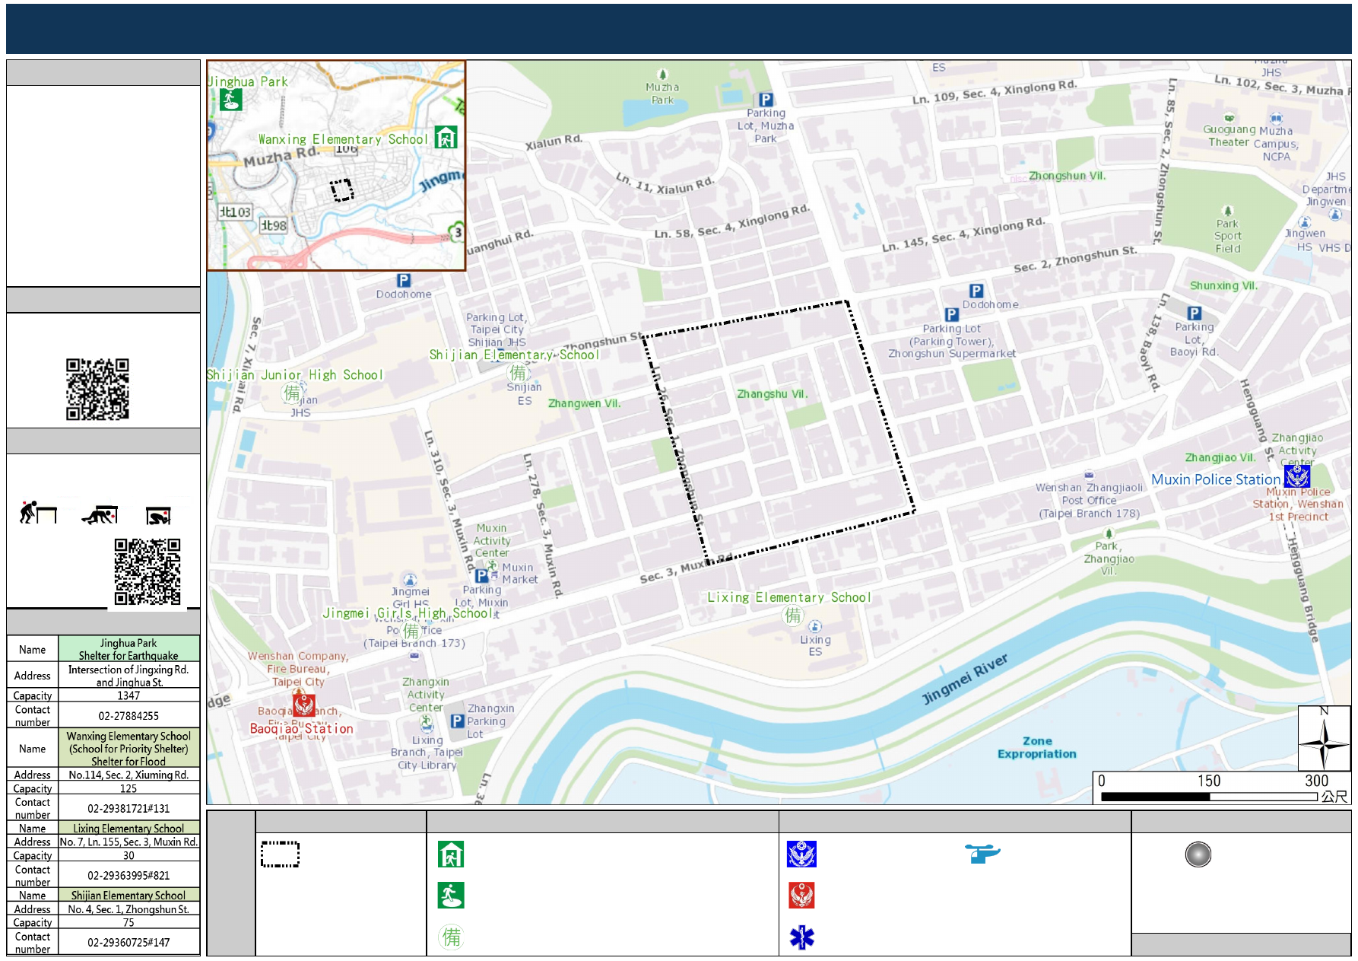This screenshot has width=1358, height=961.
Task: Click contact number '02-27884255'
Action: pos(129,715)
